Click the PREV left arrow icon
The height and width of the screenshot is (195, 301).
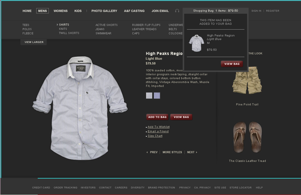(147, 152)
